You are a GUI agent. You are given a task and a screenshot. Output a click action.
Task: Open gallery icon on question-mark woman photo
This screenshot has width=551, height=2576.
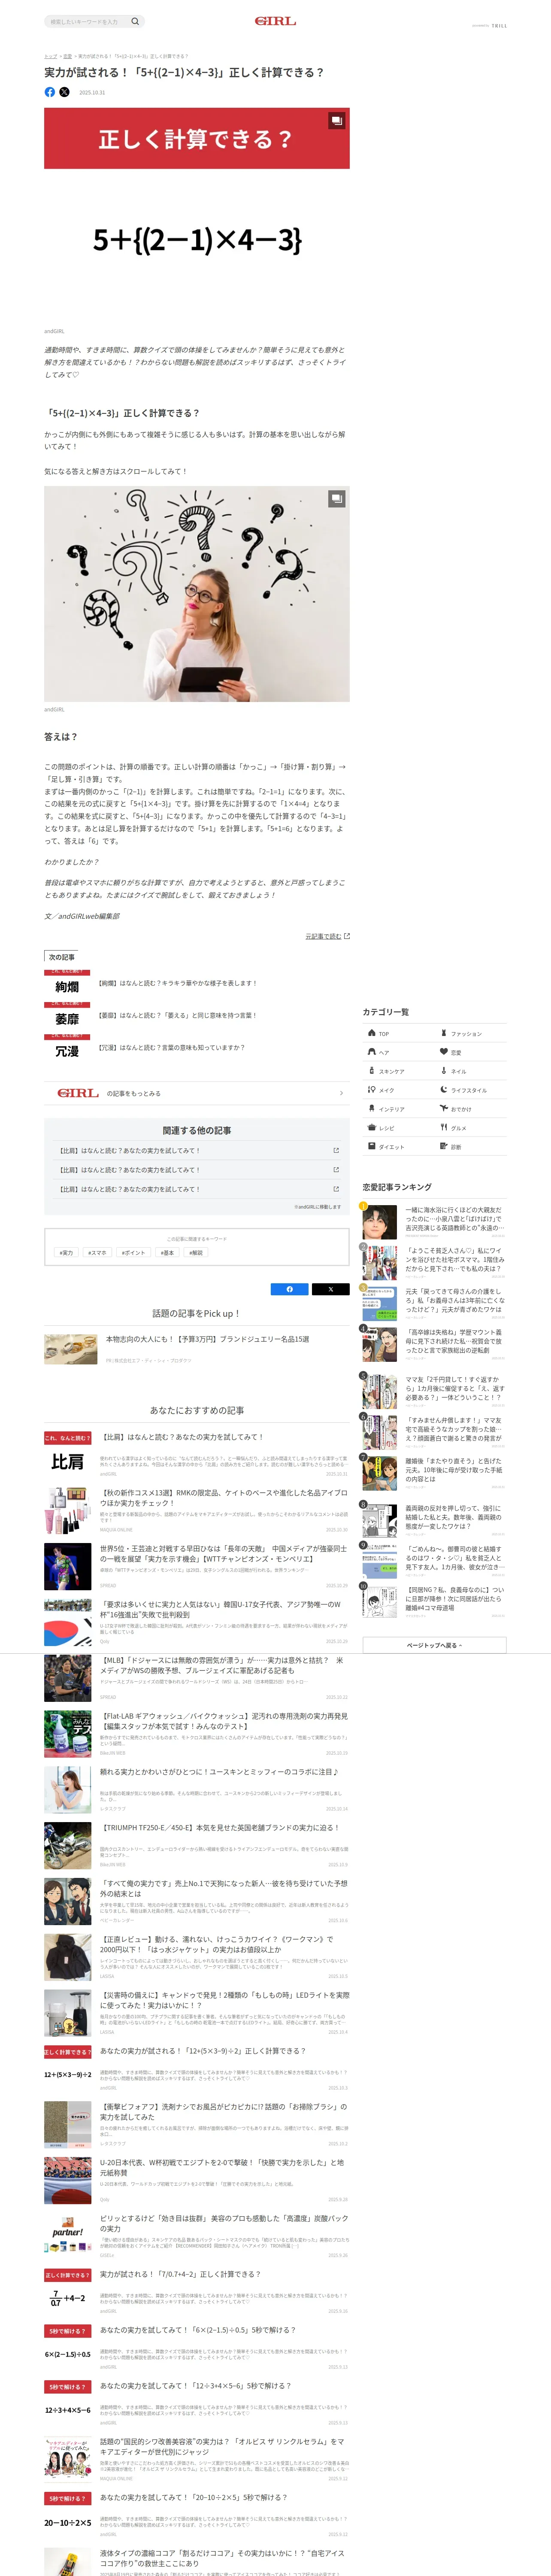pyautogui.click(x=337, y=498)
